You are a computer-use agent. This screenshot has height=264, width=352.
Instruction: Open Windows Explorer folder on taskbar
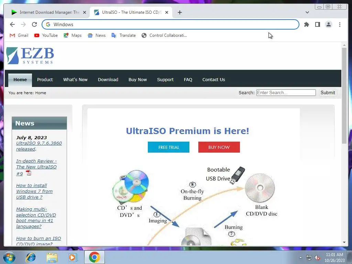click(x=52, y=257)
